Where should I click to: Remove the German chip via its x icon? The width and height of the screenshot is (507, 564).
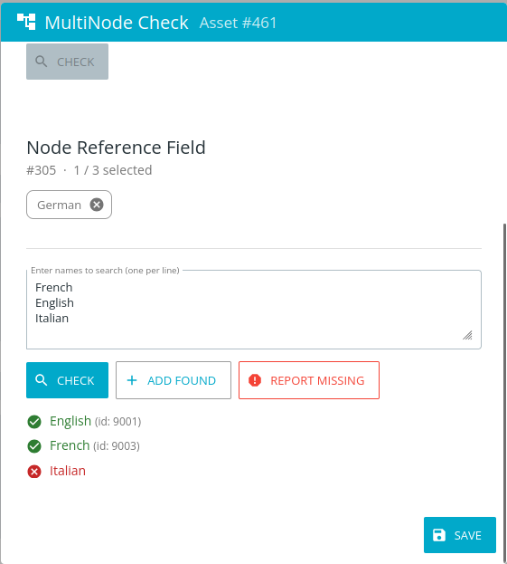tap(96, 205)
